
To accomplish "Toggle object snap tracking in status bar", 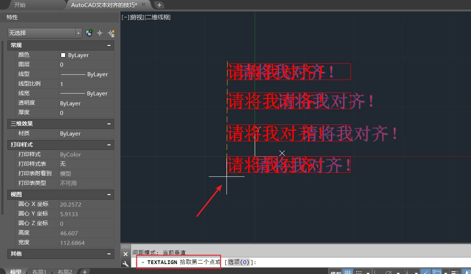I will click(x=426, y=272).
